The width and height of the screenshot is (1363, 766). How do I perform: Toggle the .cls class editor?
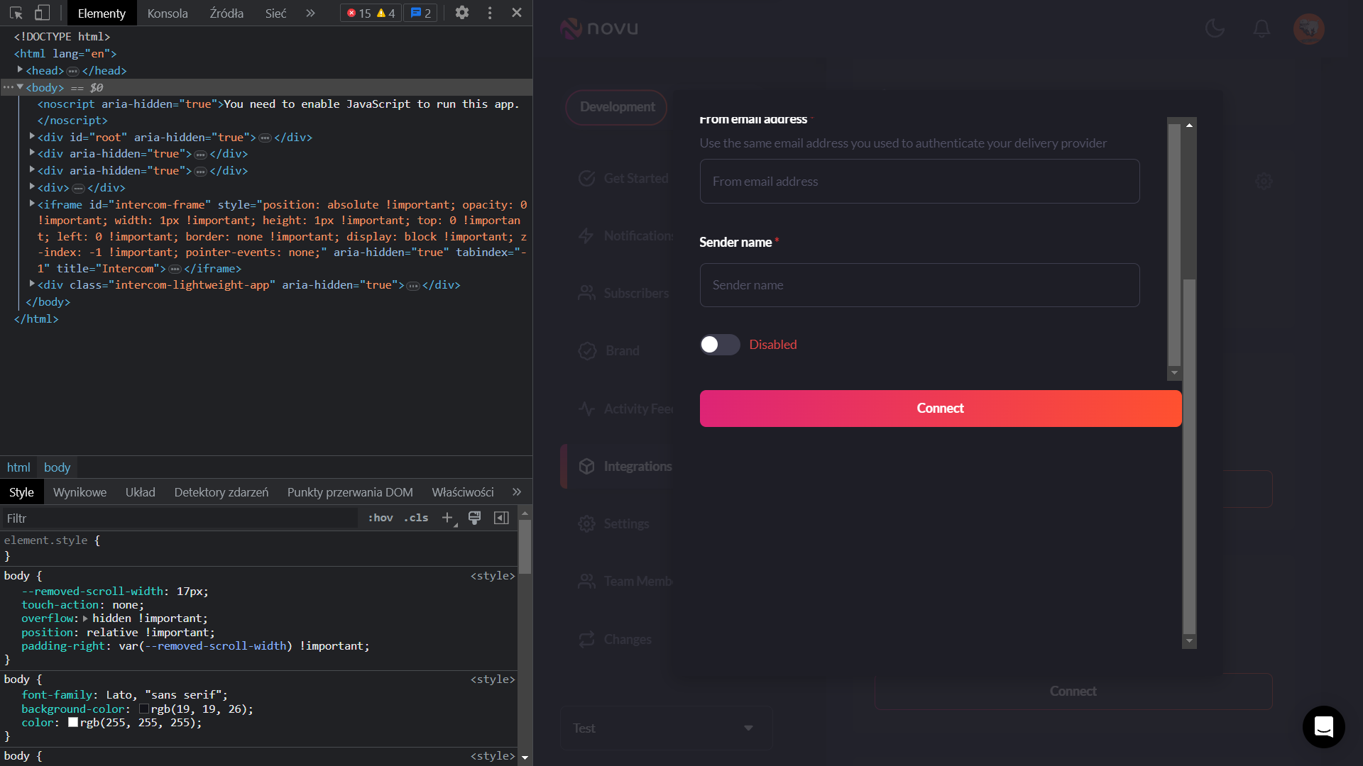pos(415,518)
